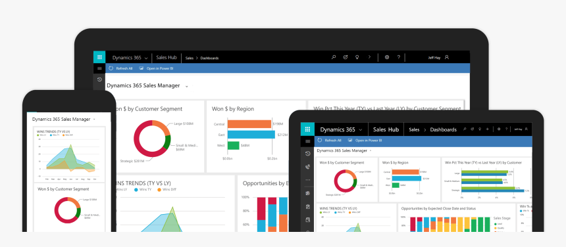Select Opportunities by Expected Close Date title on small tablet
Viewport: 566px width, 247px height.
[x=438, y=208]
